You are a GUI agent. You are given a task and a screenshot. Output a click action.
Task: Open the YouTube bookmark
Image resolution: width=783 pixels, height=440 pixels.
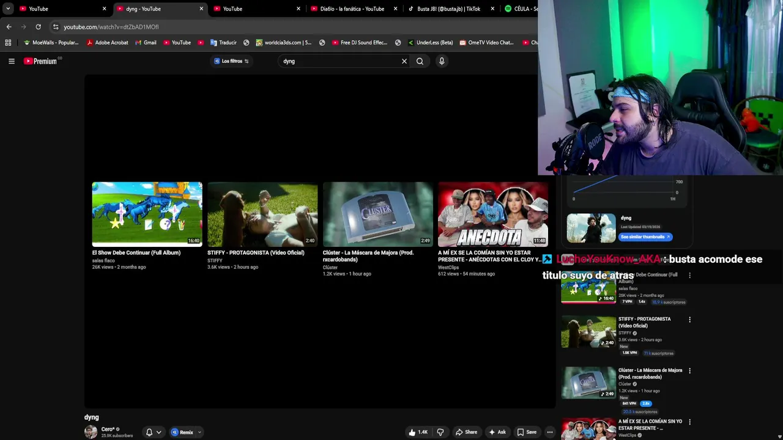(x=177, y=43)
